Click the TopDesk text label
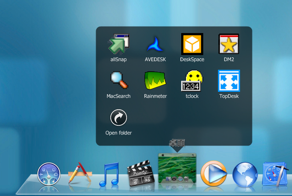This screenshot has height=196, width=292. coord(229,96)
